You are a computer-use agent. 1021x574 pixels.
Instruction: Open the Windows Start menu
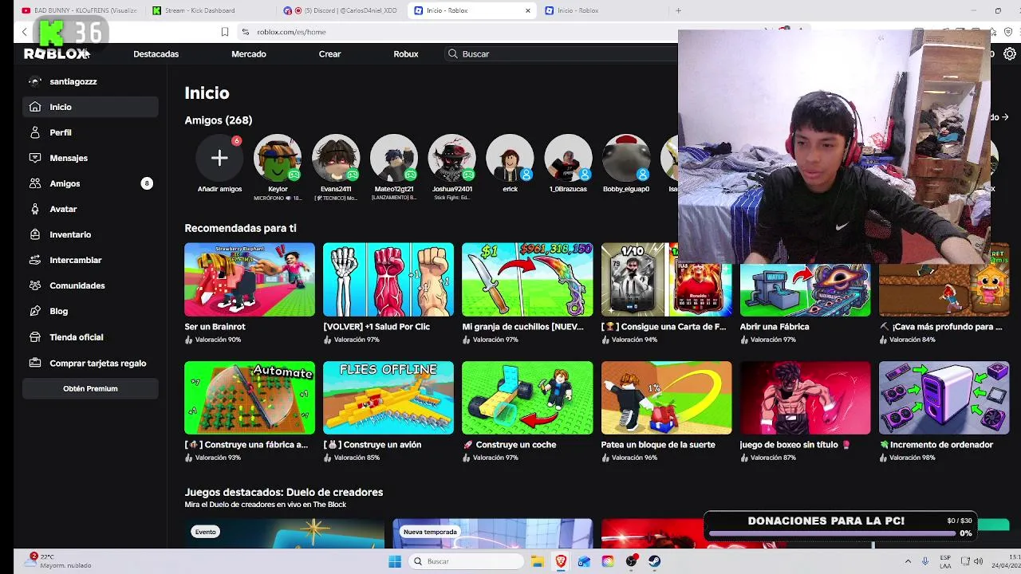coord(395,561)
